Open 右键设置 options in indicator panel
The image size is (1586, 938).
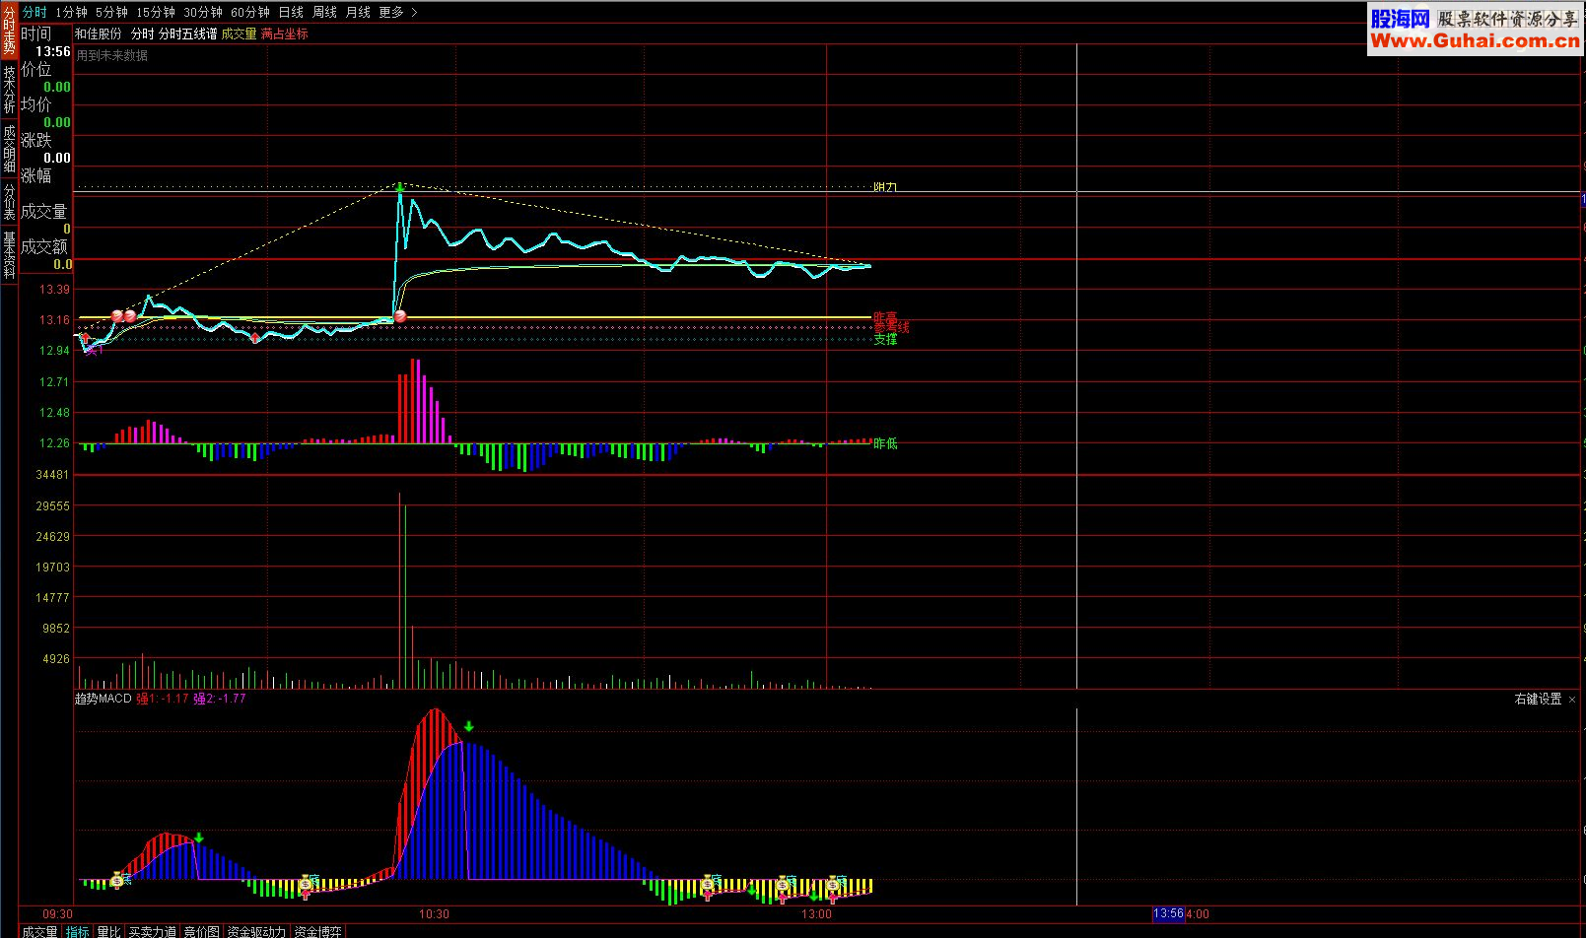pyautogui.click(x=1538, y=699)
